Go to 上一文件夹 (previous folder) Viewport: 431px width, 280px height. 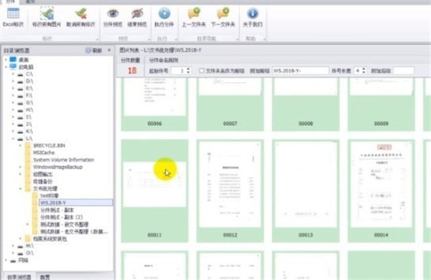tap(194, 17)
